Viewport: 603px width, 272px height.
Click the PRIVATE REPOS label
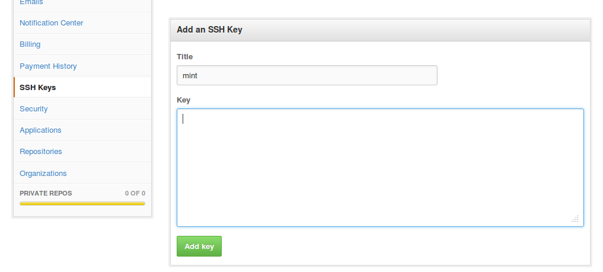[46, 193]
